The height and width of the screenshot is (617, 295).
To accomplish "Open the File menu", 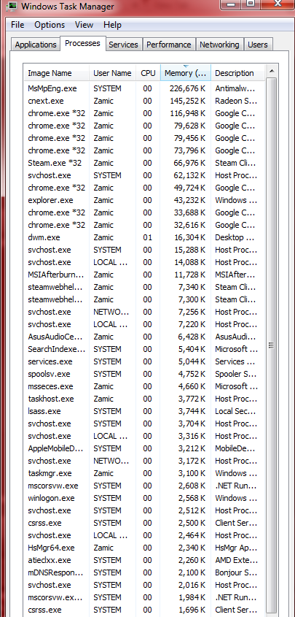I will point(17,24).
